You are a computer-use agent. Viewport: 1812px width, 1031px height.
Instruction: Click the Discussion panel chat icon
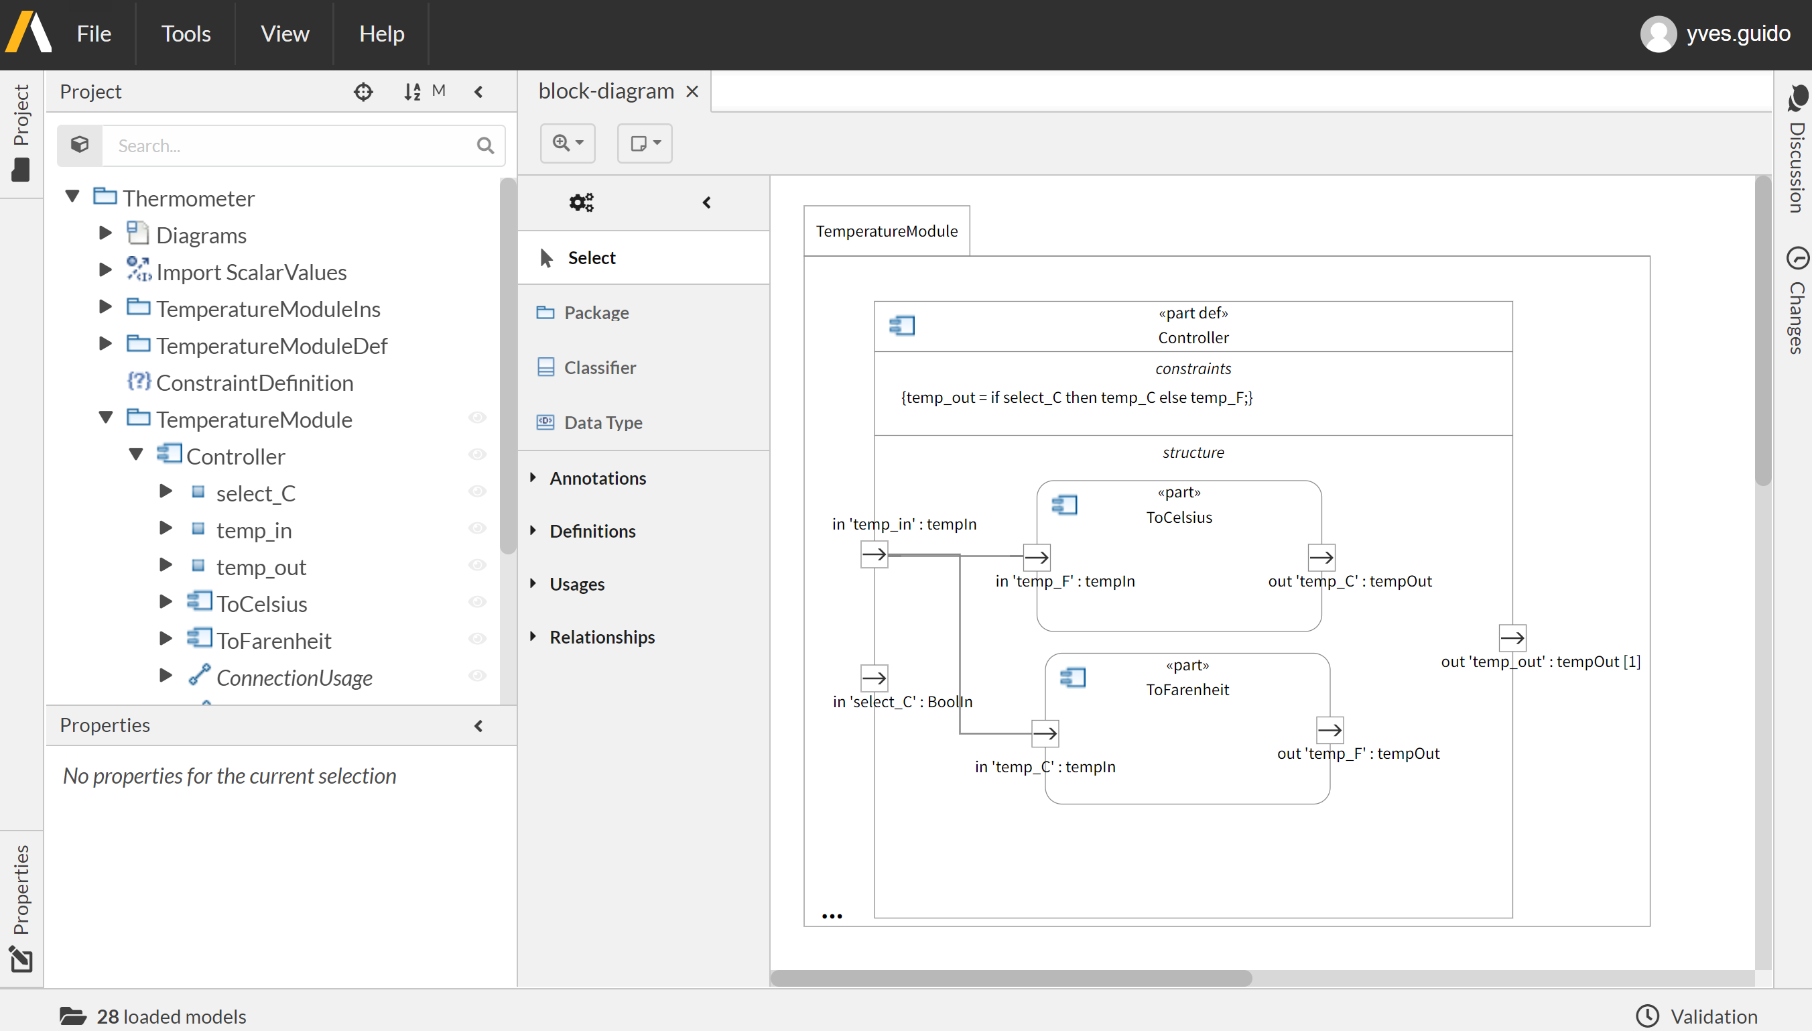click(1797, 99)
